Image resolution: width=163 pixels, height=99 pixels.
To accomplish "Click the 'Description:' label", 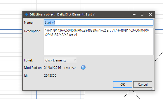I will point(33,31).
